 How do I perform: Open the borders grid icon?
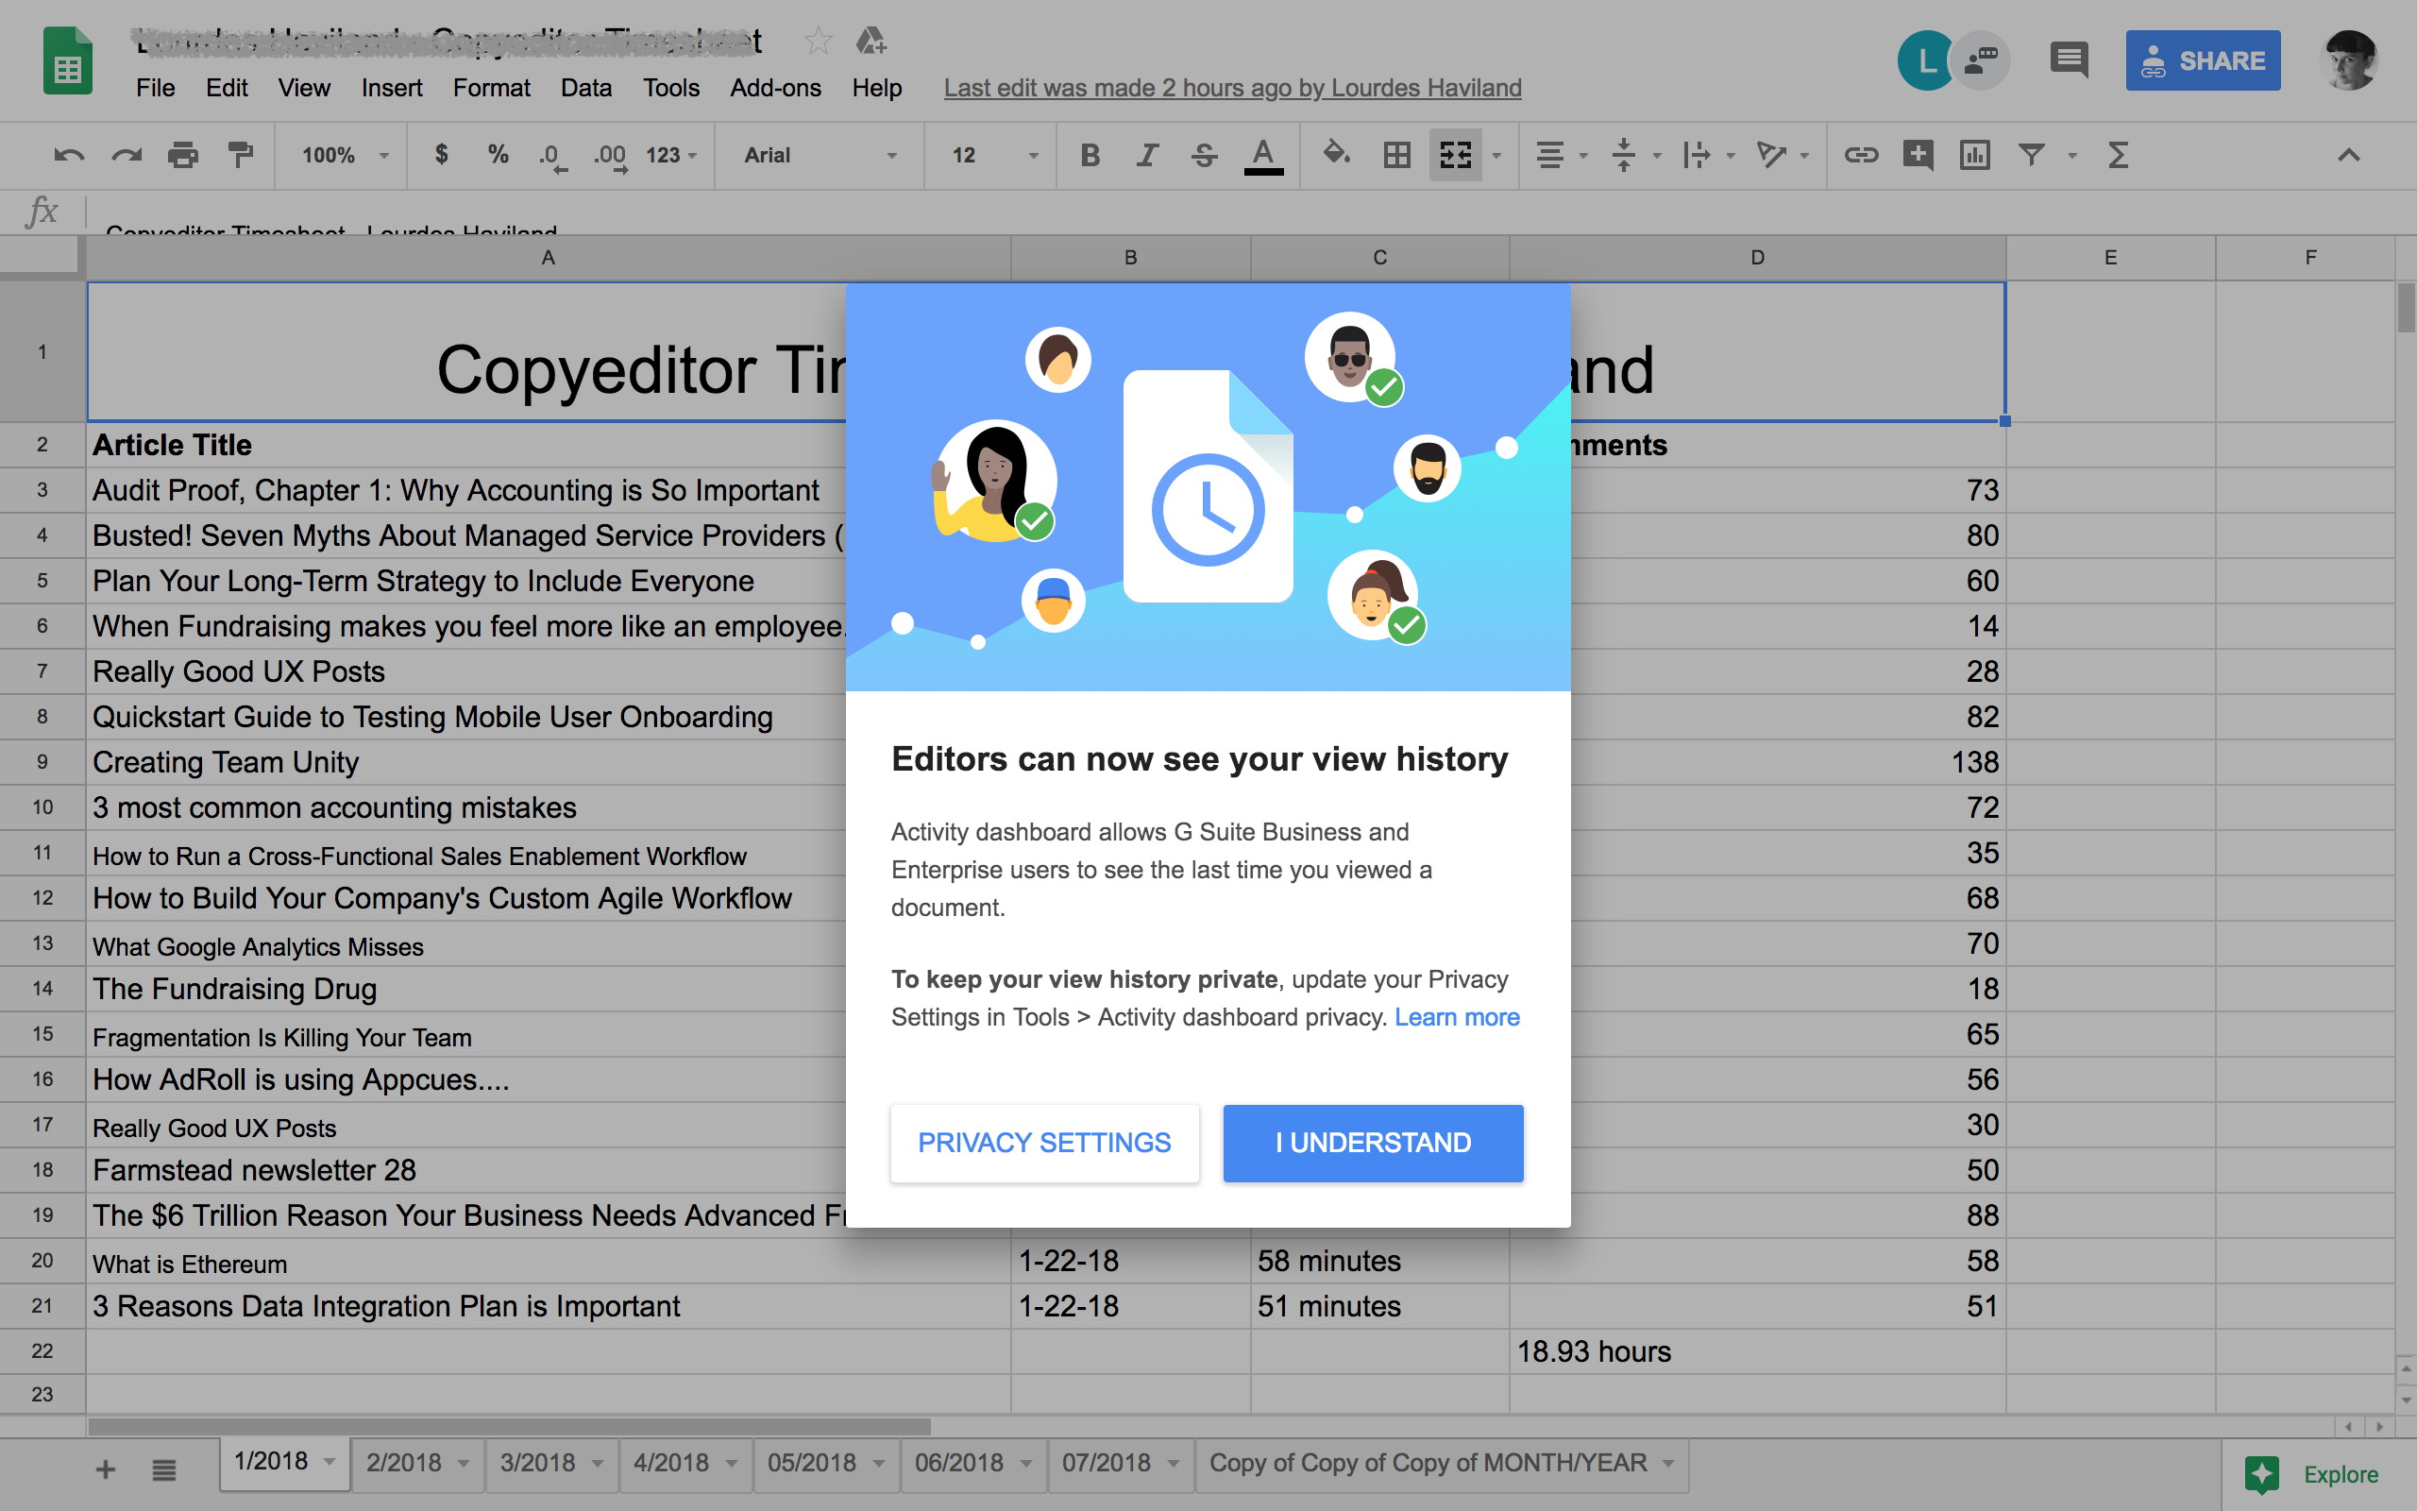point(1396,155)
